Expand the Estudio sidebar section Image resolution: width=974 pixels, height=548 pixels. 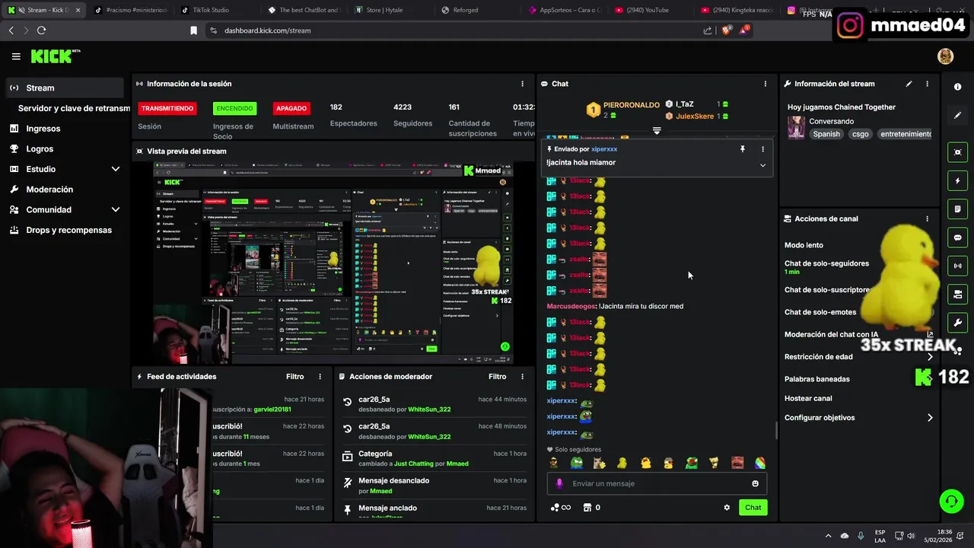click(x=116, y=169)
